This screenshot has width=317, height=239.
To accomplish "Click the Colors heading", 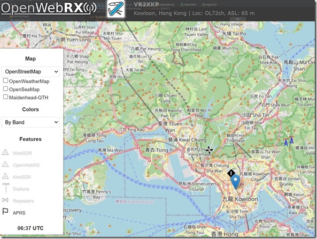I will click(30, 109).
